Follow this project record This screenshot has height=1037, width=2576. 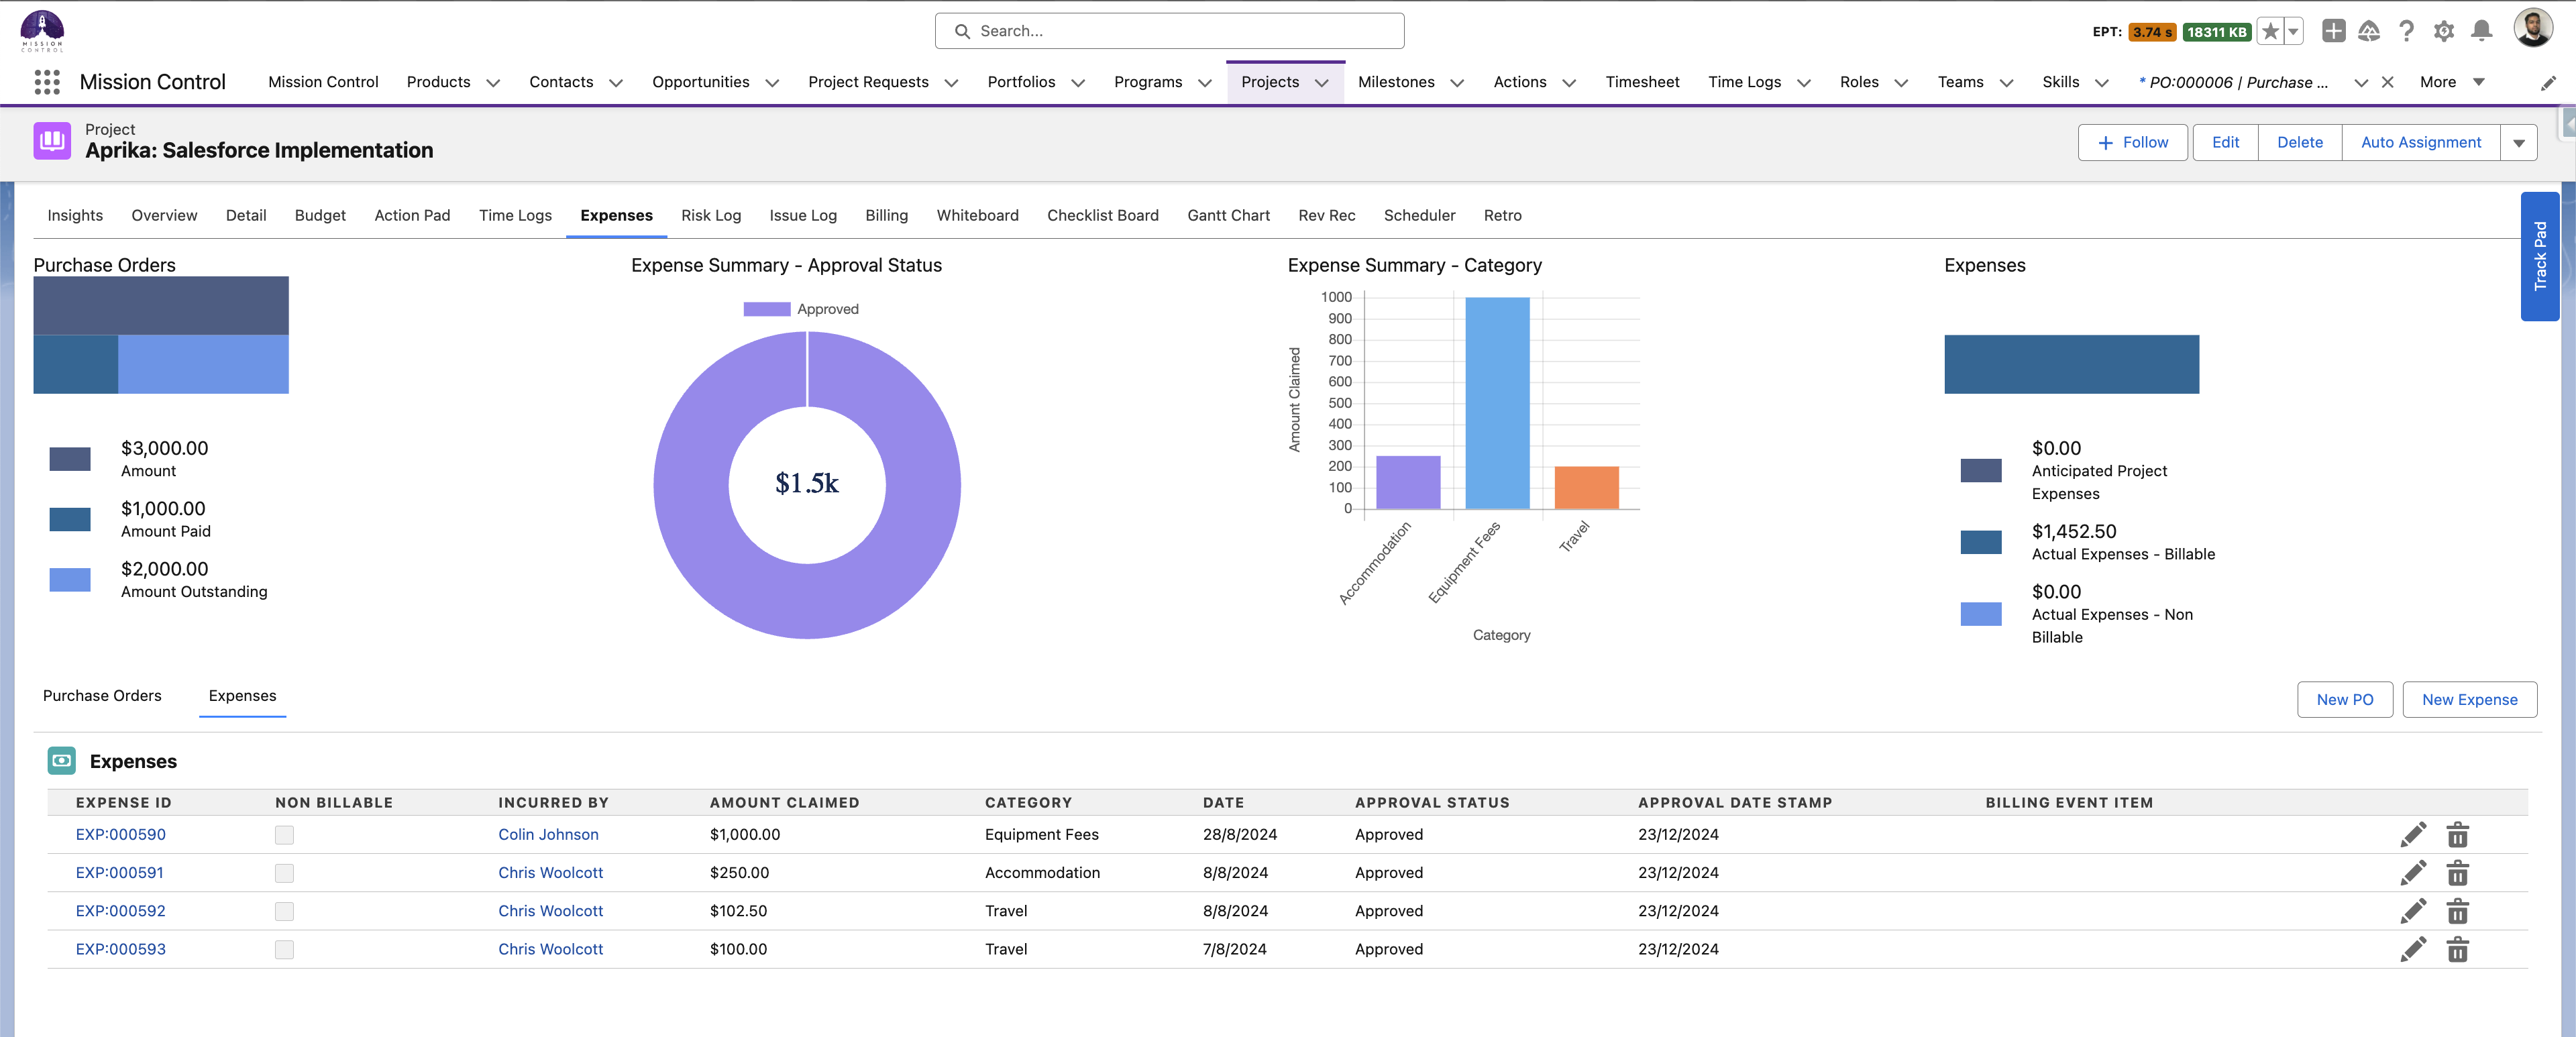tap(2132, 142)
